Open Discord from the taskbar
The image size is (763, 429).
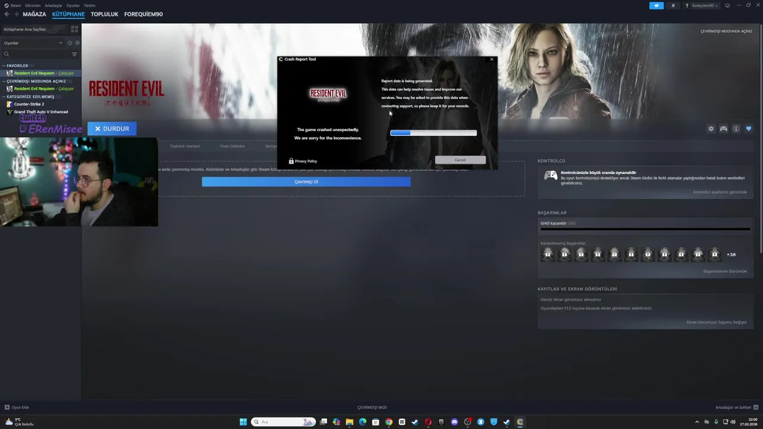click(454, 422)
